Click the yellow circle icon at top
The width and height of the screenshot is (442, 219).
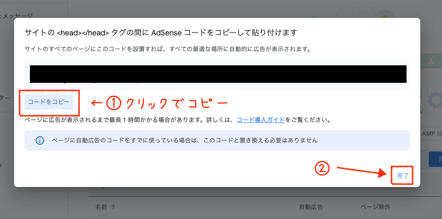(x=384, y=16)
